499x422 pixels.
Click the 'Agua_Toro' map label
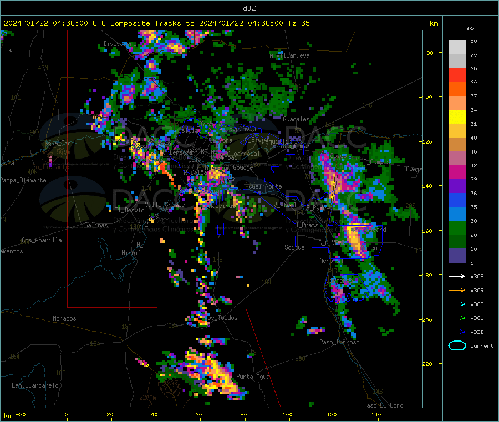59,143
